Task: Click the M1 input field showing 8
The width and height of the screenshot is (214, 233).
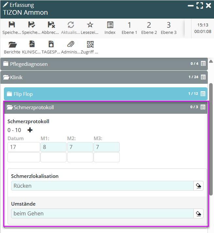Action: click(53, 147)
